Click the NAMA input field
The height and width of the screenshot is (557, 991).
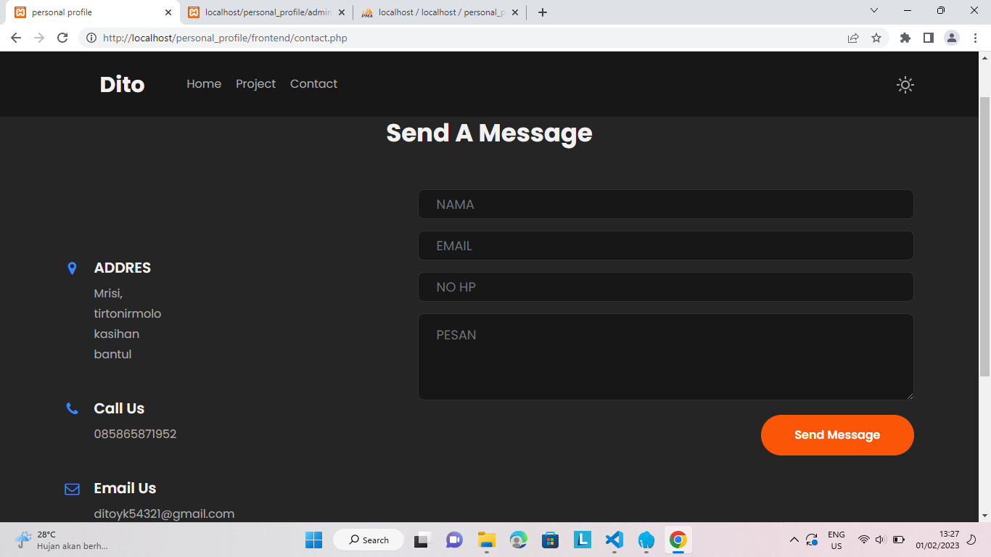point(665,205)
